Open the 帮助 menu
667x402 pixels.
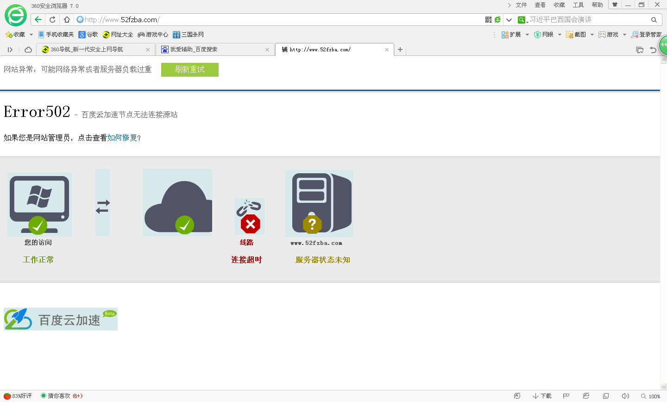click(597, 5)
